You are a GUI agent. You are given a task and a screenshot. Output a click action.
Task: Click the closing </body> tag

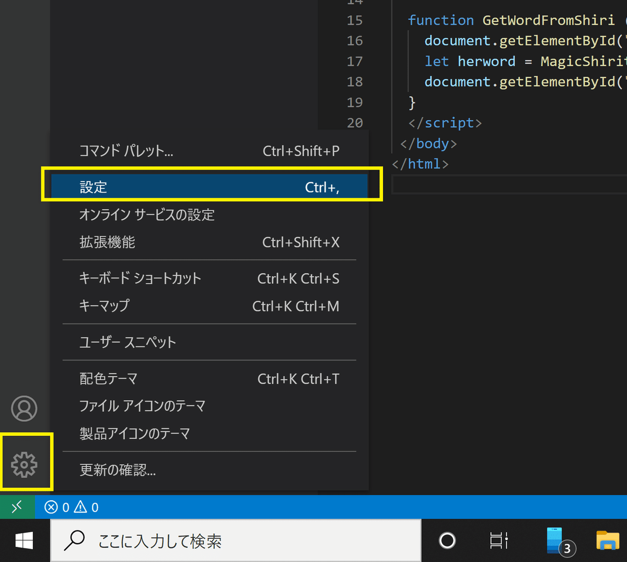point(428,143)
